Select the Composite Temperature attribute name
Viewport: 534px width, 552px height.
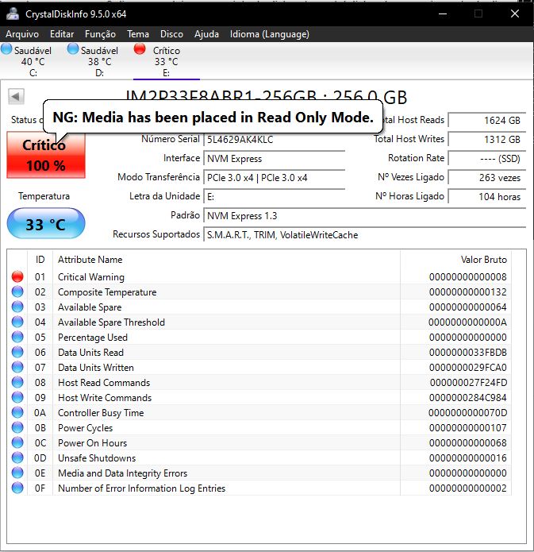107,292
